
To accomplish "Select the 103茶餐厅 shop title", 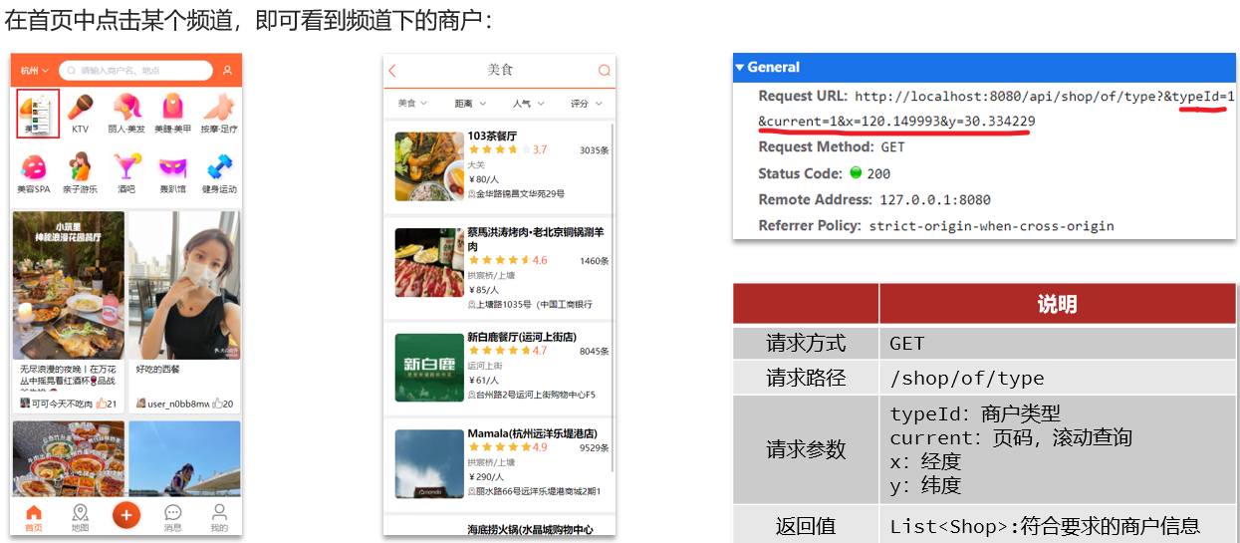I will pyautogui.click(x=492, y=136).
